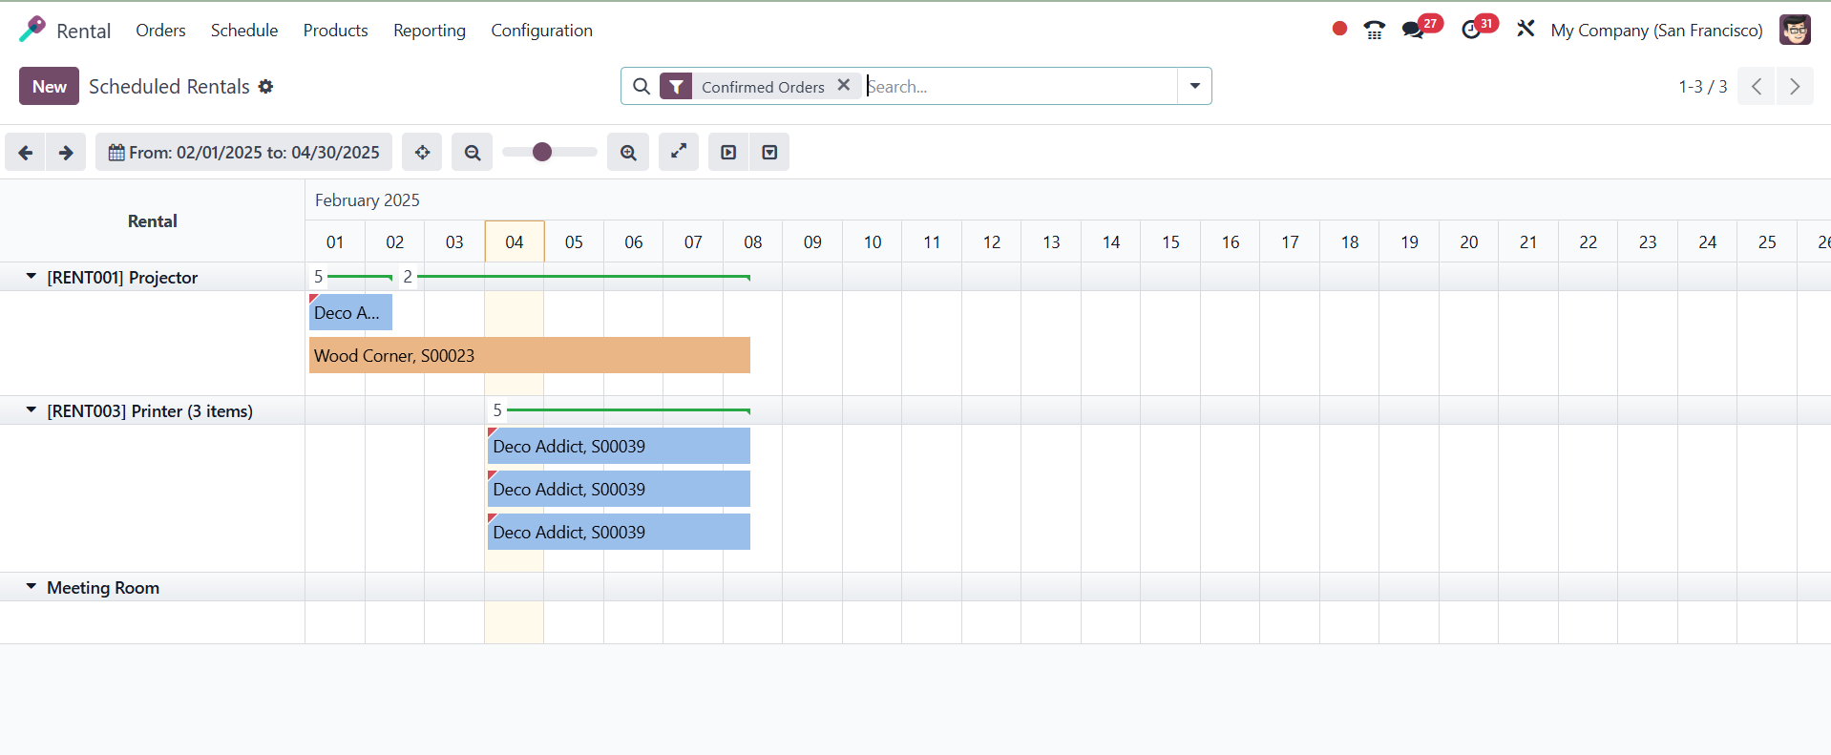Click the zoom out magnifier icon
The image size is (1831, 755).
tap(473, 153)
